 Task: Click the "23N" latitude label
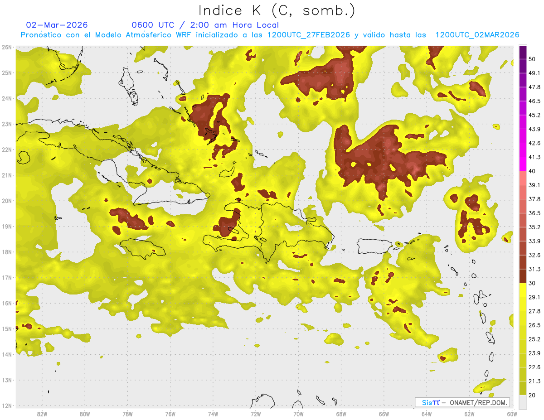coord(7,124)
